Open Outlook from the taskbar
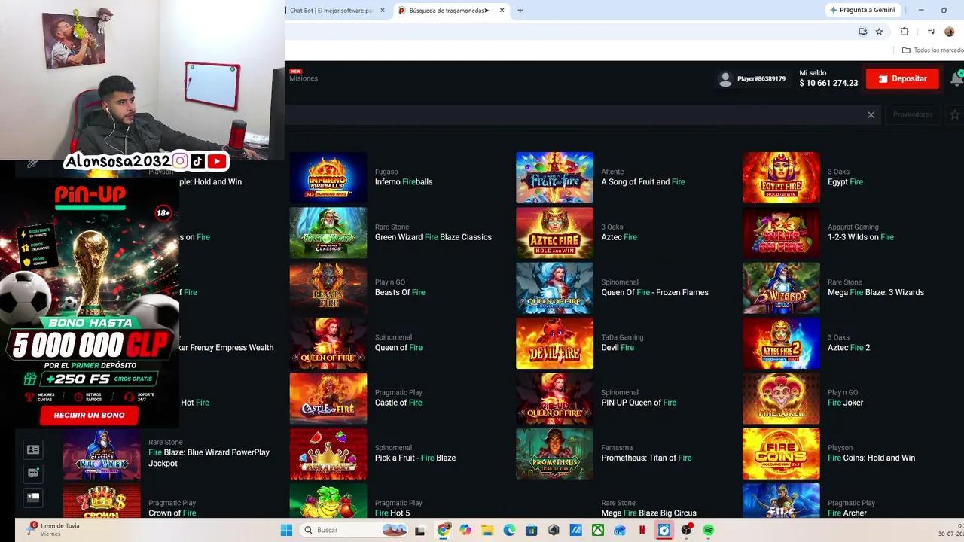 [x=620, y=530]
